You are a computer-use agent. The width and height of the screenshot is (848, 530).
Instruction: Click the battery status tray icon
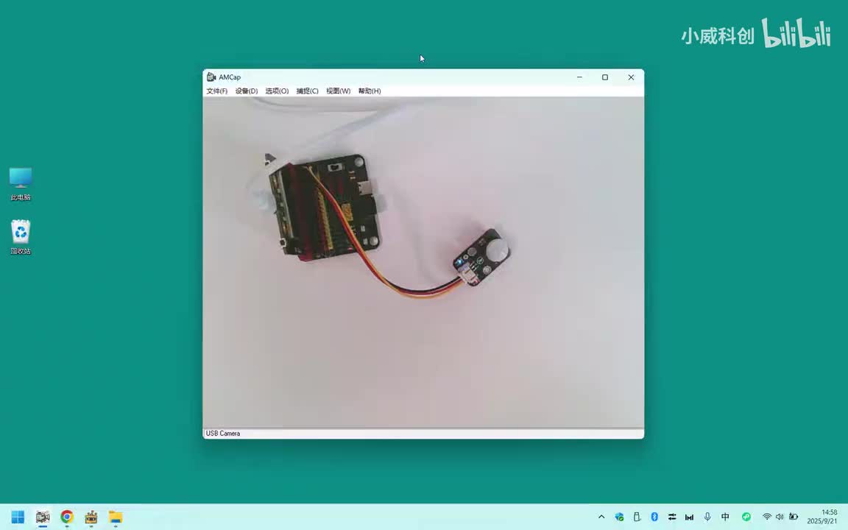click(794, 517)
